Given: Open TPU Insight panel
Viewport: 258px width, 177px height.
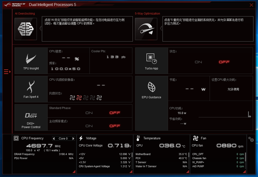Looking at the screenshot, I should (31, 61).
